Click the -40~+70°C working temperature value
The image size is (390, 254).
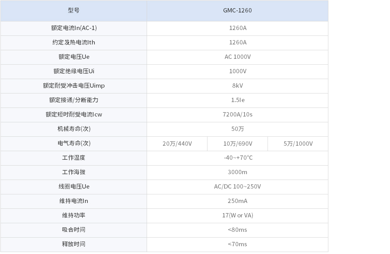(237, 158)
